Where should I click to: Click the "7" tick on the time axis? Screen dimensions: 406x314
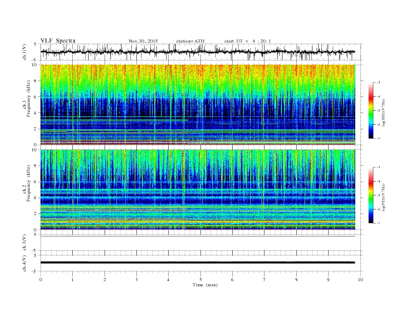pyautogui.click(x=264, y=280)
